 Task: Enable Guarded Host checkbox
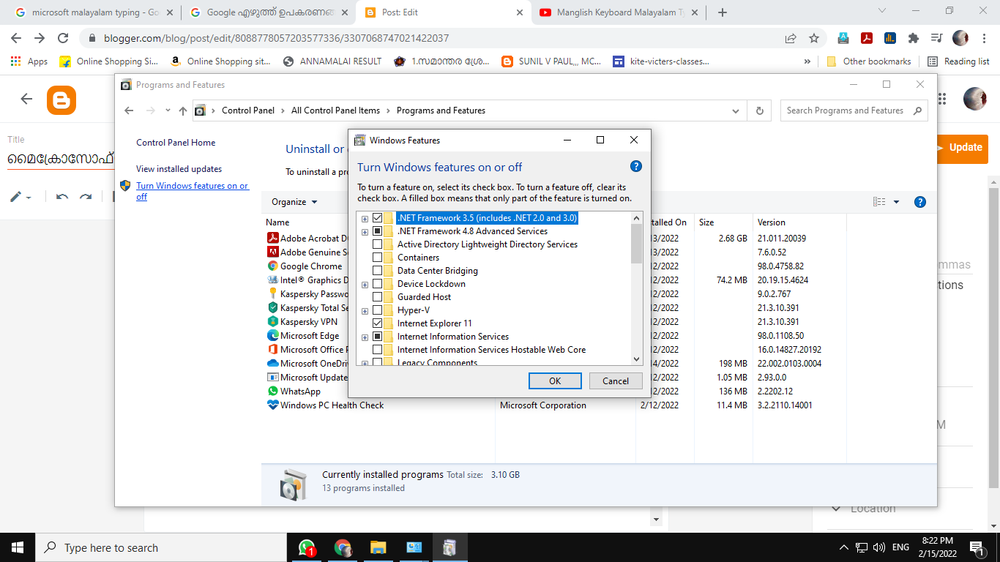377,297
